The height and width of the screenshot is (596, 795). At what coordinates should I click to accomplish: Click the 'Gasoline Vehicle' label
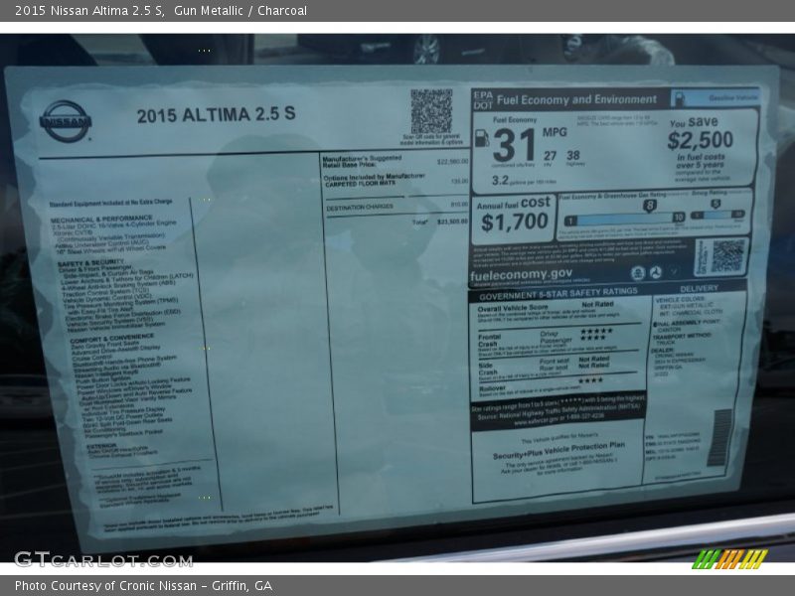[x=732, y=97]
